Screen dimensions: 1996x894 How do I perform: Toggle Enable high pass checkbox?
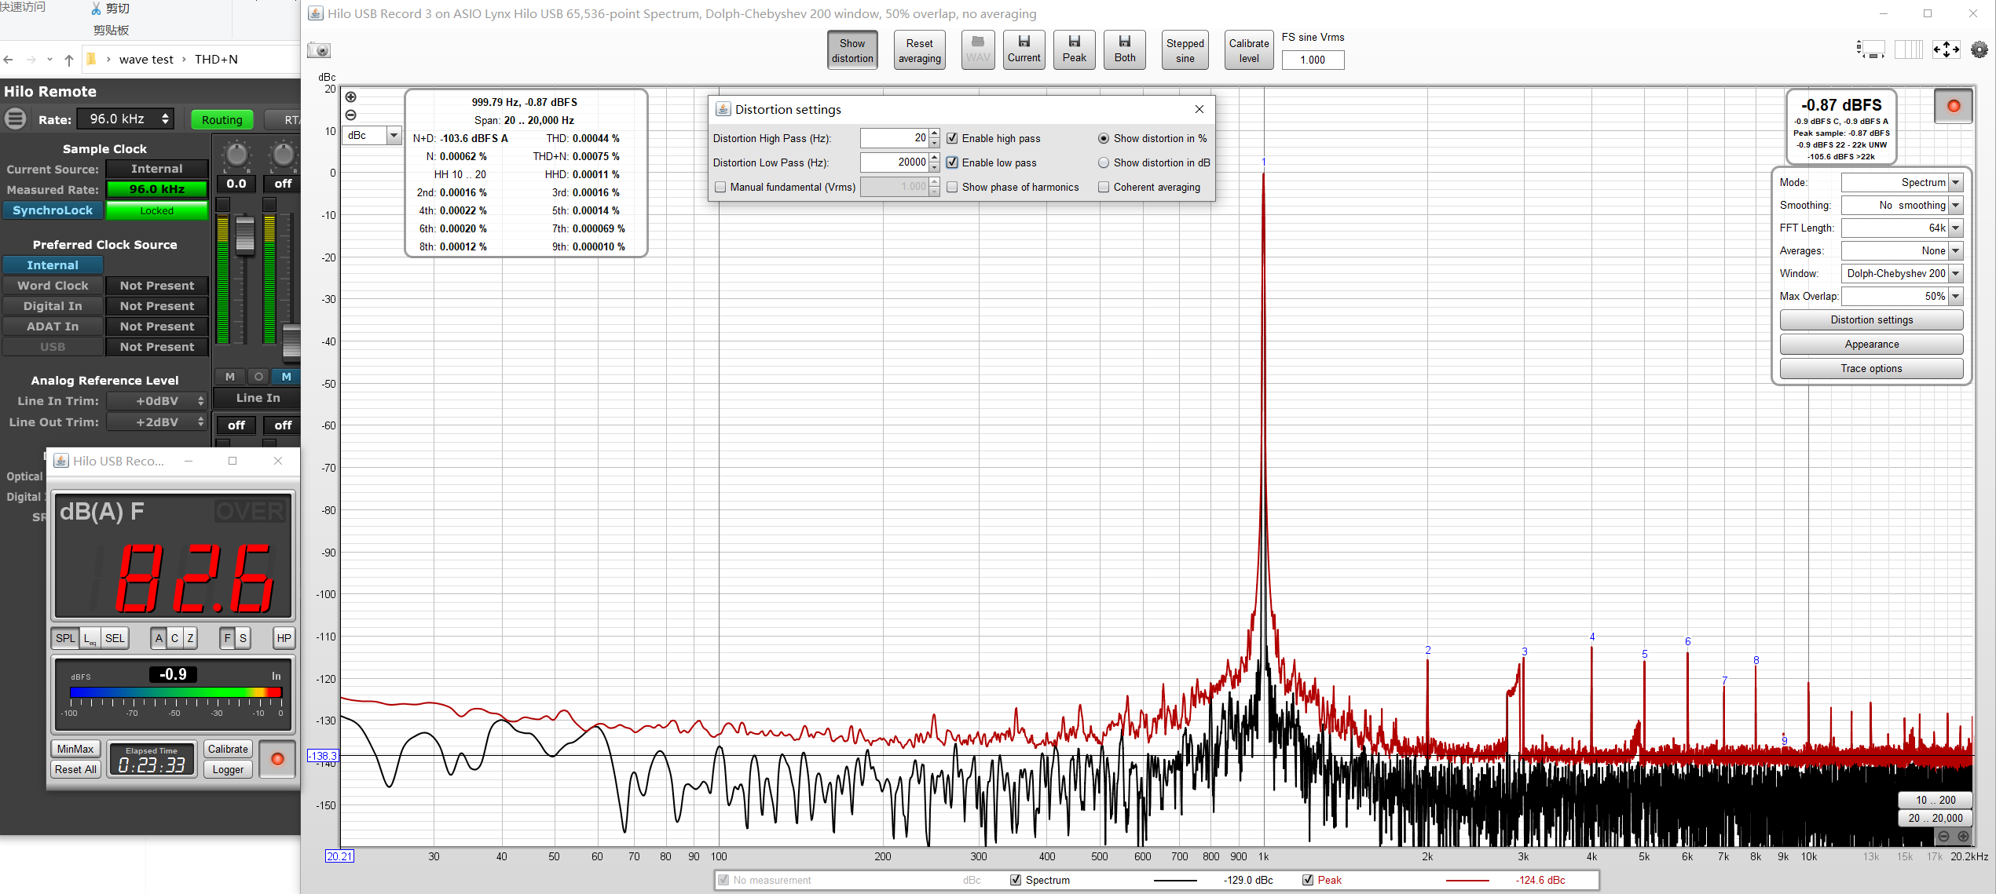(x=952, y=139)
